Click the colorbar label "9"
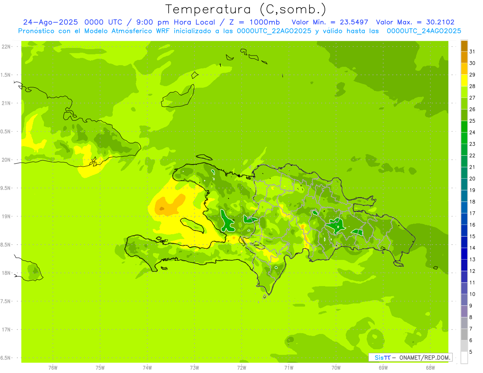 click(x=471, y=306)
